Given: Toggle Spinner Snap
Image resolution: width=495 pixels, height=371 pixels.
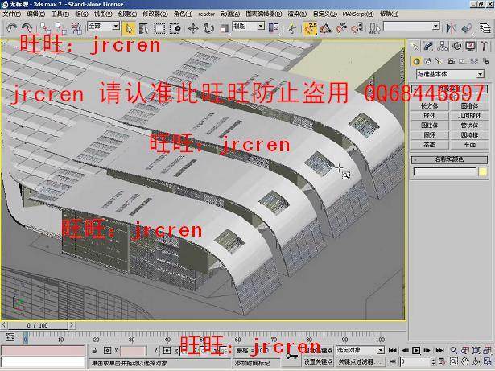Looking at the screenshot, I should [357, 28].
